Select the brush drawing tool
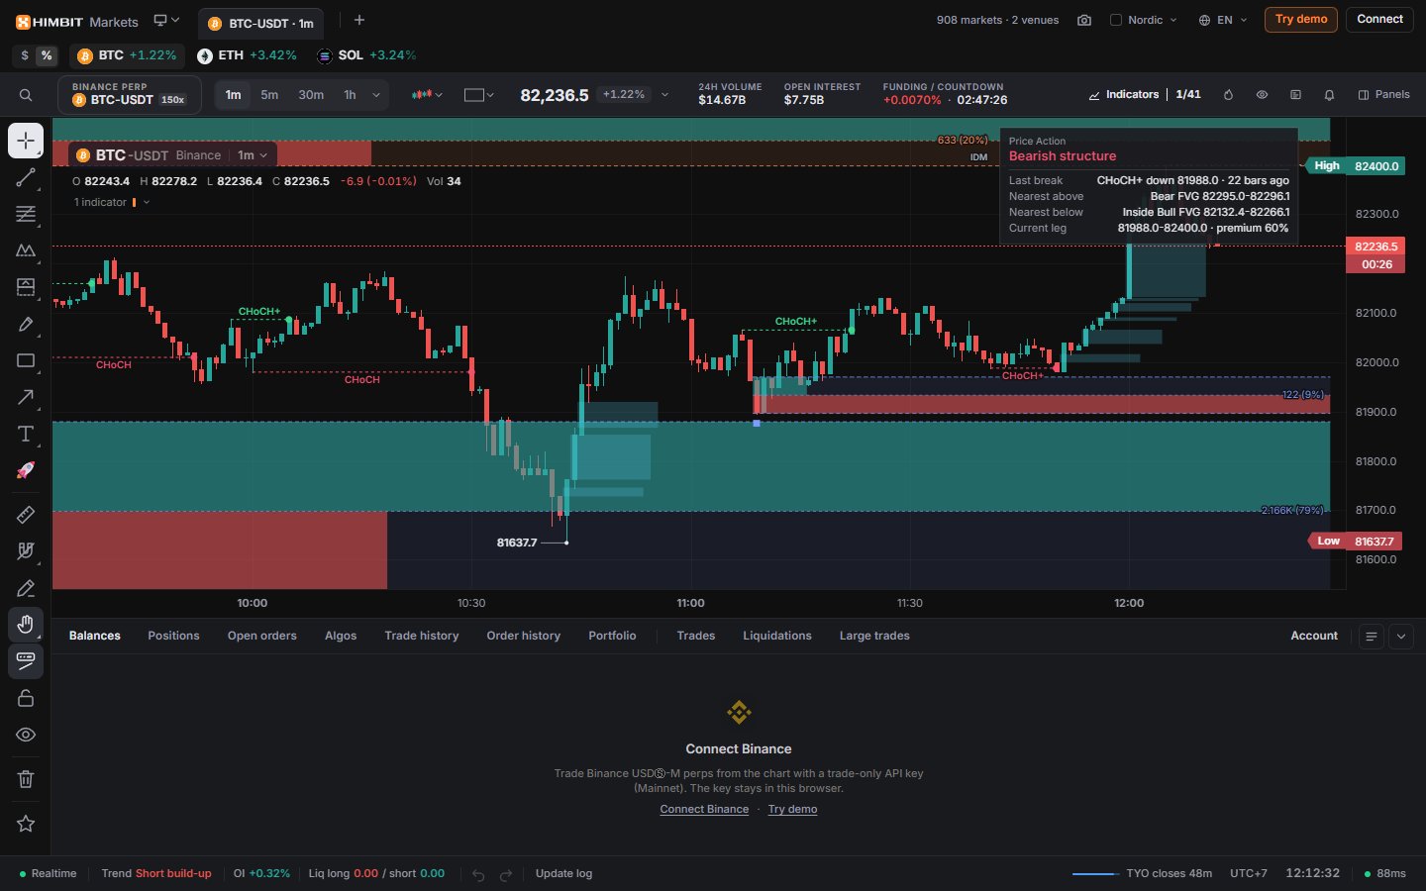This screenshot has height=891, width=1426. point(26,324)
